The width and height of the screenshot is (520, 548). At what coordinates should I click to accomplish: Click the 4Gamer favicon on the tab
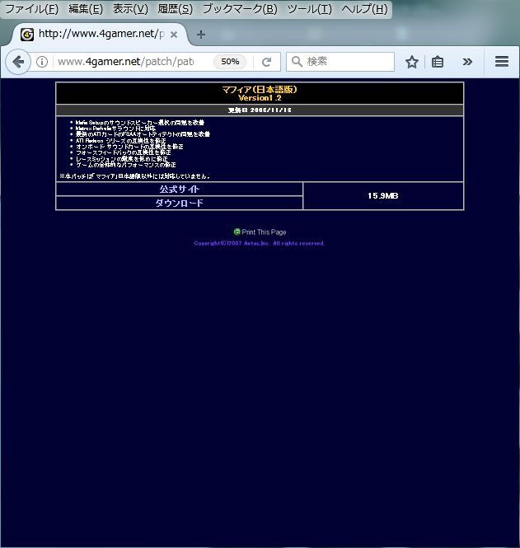tap(27, 35)
